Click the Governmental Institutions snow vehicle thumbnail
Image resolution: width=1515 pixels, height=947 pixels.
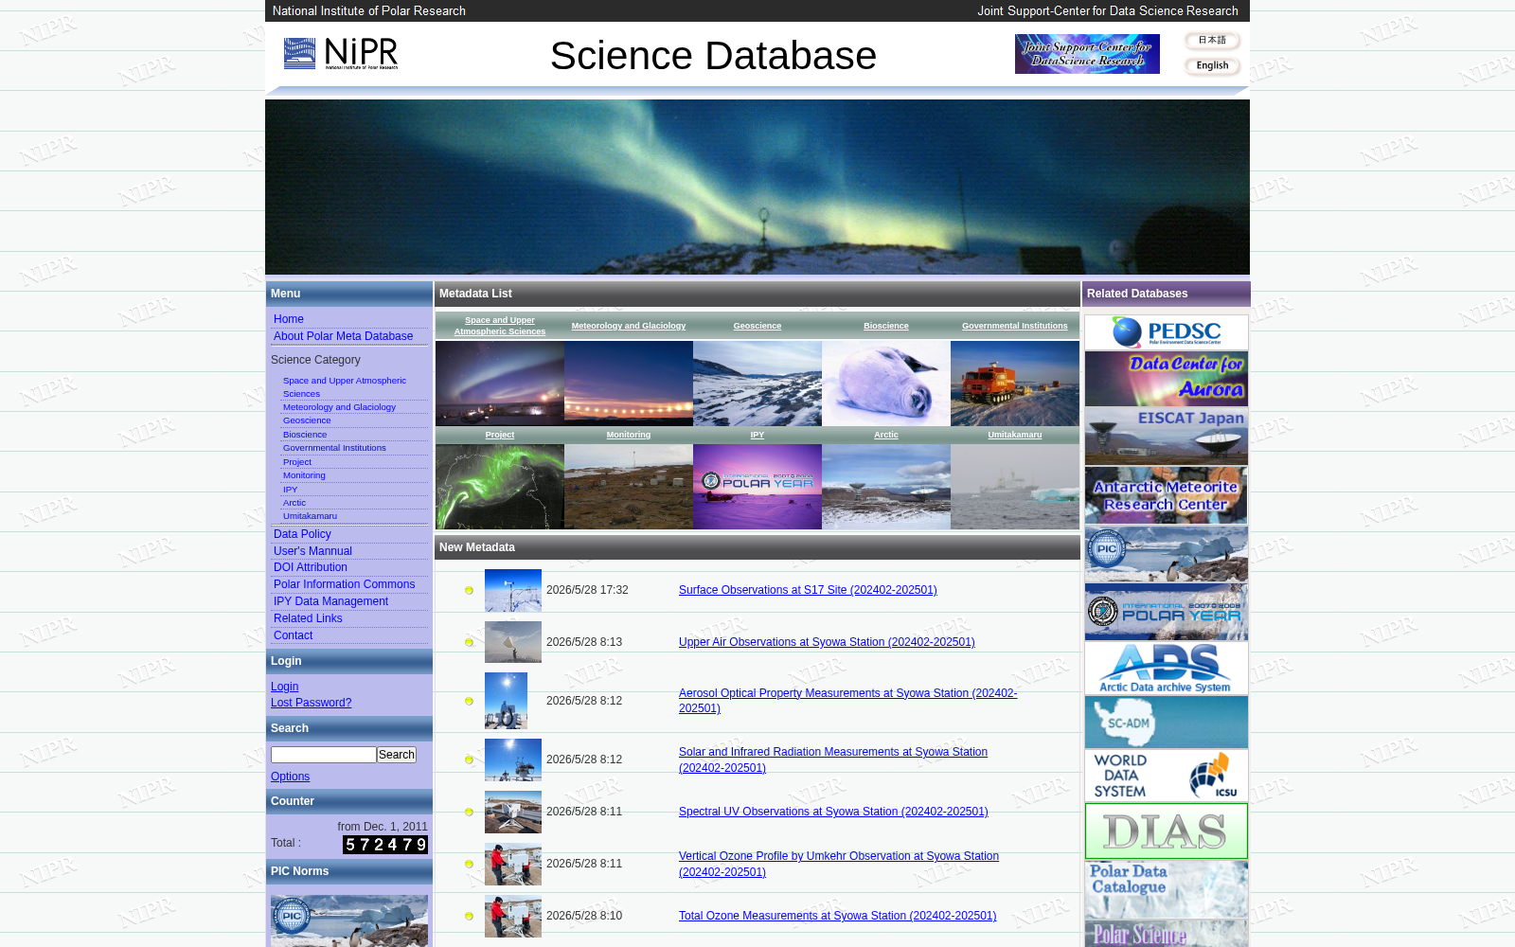pyautogui.click(x=1015, y=384)
